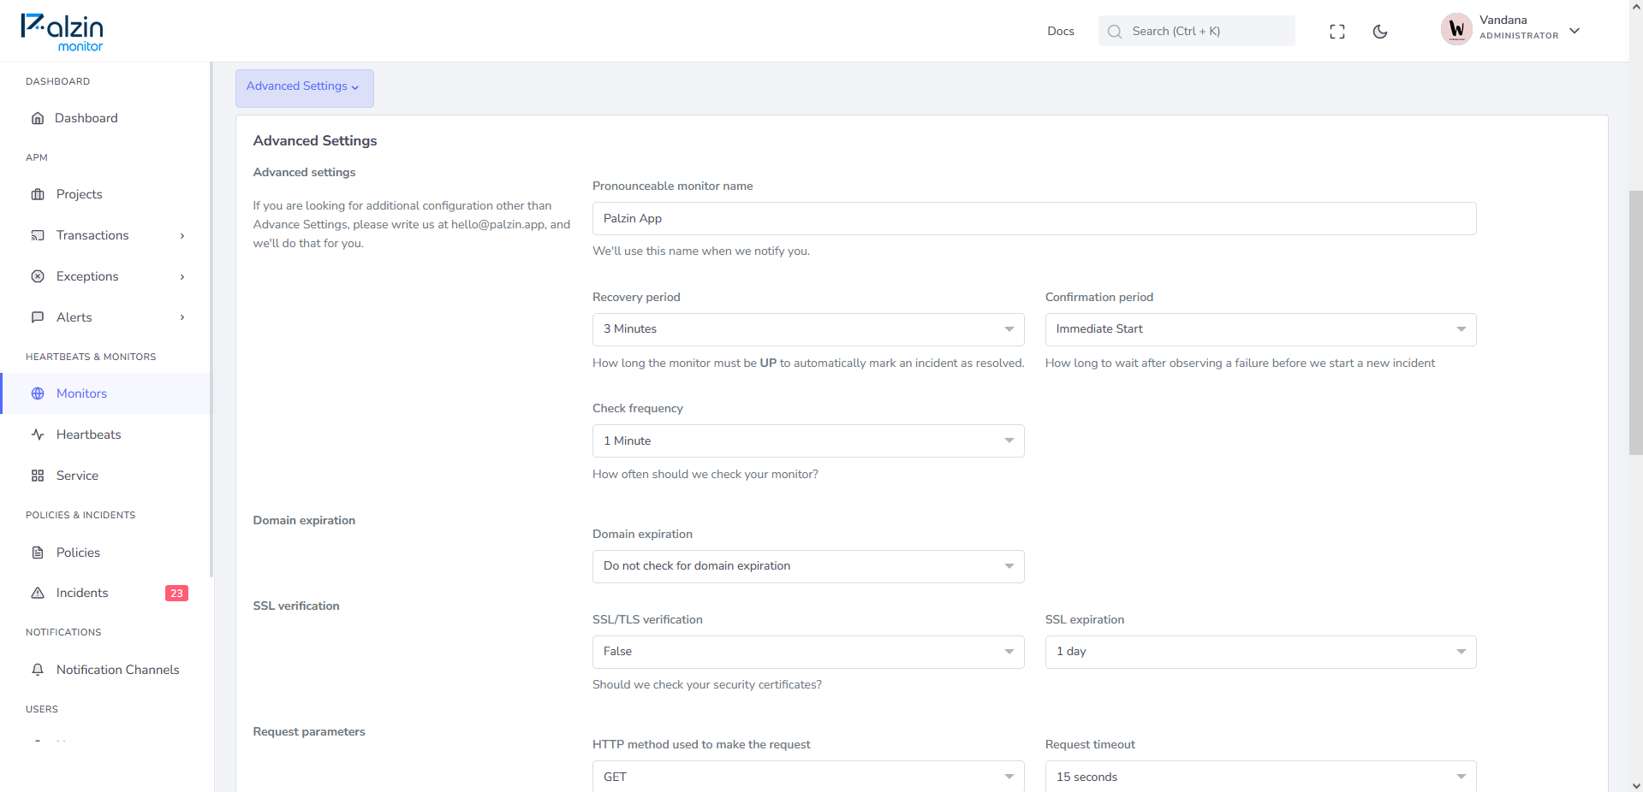Image resolution: width=1643 pixels, height=792 pixels.
Task: Open the Dashboard home icon
Action: [x=38, y=118]
